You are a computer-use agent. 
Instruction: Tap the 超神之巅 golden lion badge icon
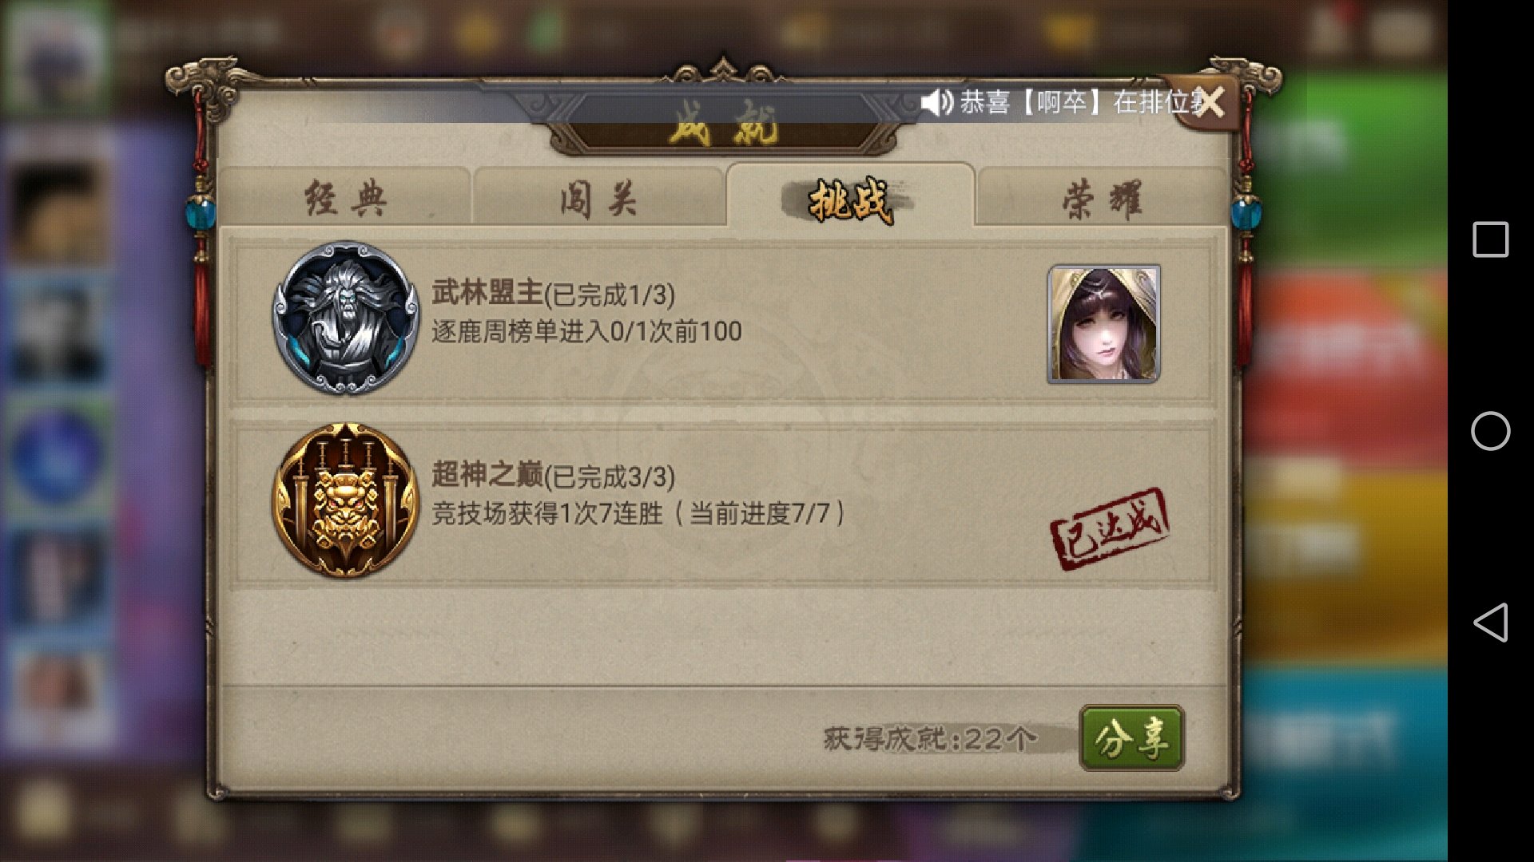[346, 500]
